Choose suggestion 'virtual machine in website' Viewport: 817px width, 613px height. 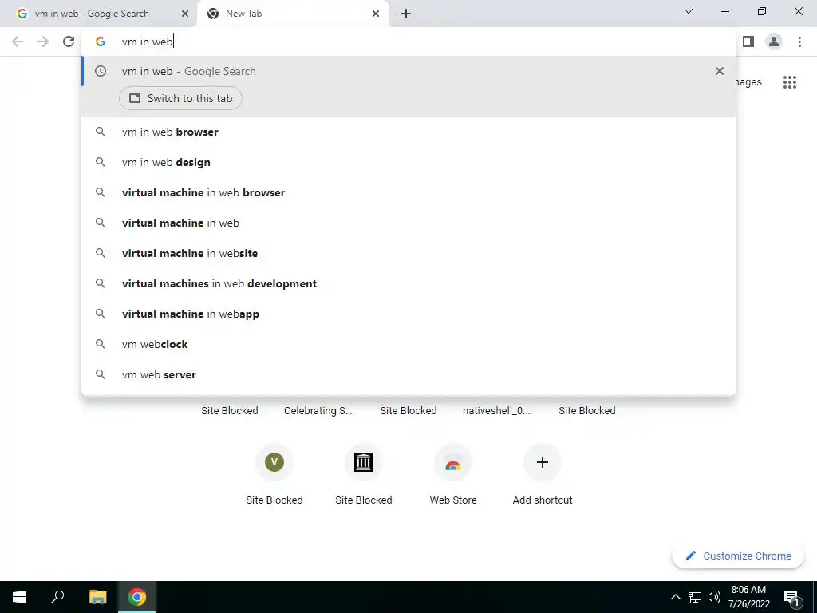pyautogui.click(x=408, y=253)
